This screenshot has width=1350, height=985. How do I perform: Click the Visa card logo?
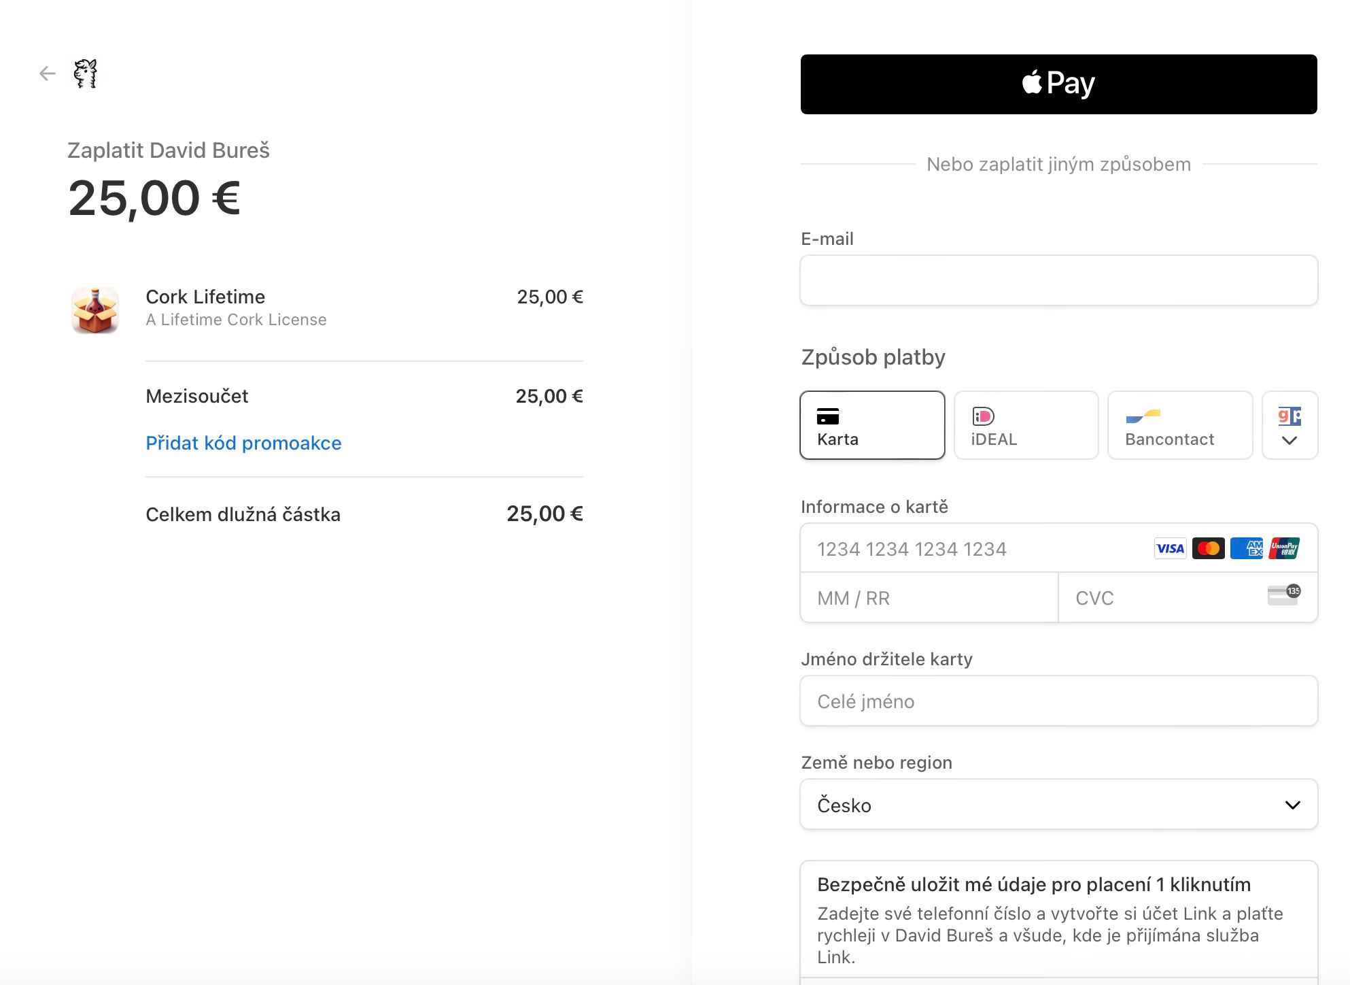tap(1170, 548)
